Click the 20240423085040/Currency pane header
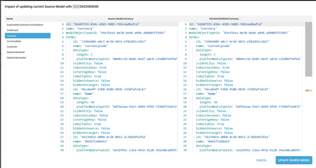316x168 pixels. click(224, 19)
